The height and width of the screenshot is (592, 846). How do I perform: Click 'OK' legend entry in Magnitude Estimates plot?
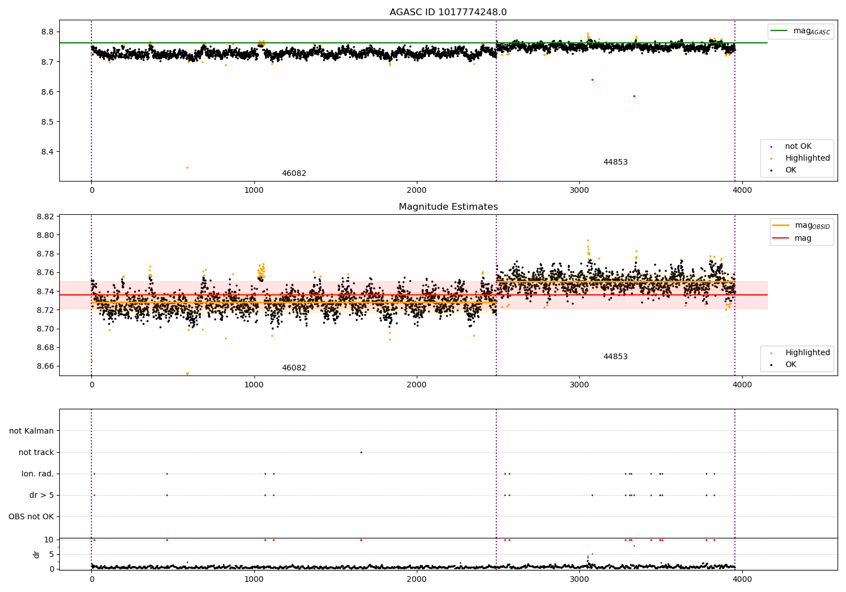tap(784, 365)
